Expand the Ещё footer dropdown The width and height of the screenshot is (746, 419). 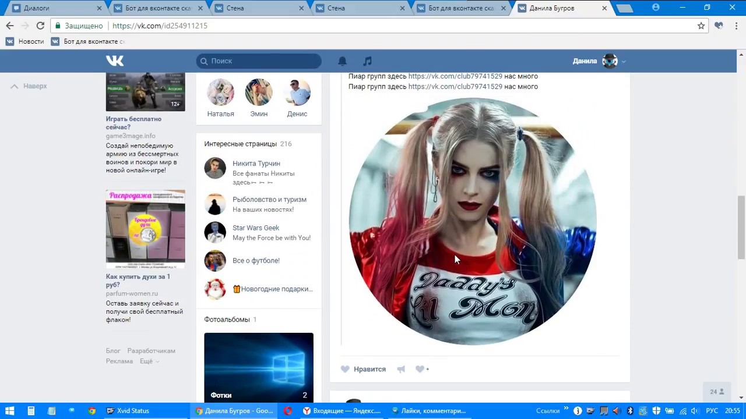tap(149, 361)
